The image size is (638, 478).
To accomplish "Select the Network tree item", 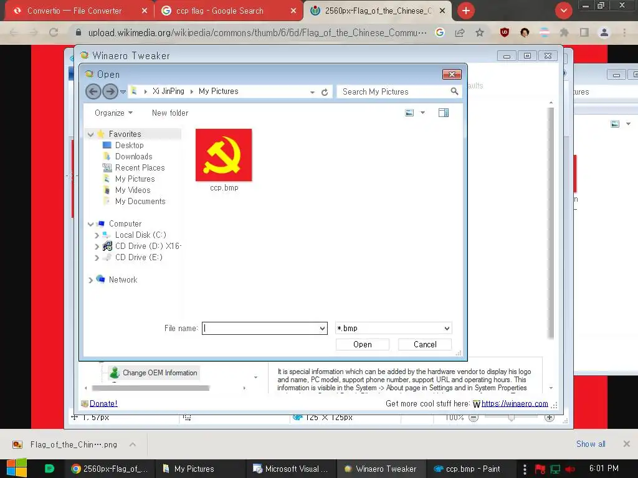I will tap(123, 279).
